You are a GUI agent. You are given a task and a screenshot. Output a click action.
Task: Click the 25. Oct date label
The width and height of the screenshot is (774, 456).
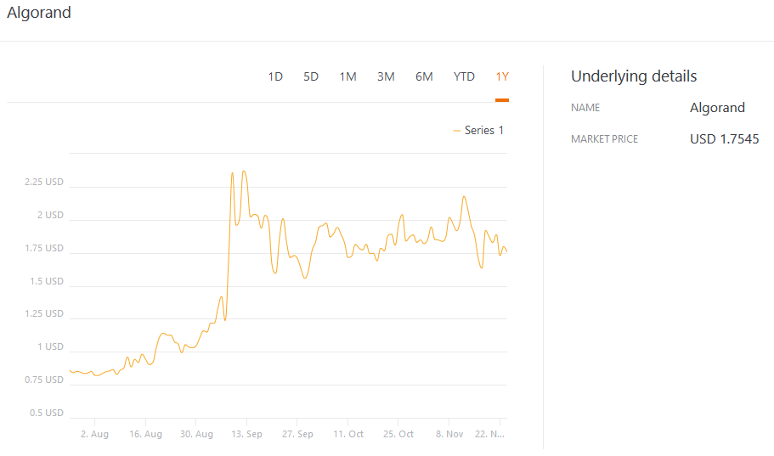click(x=398, y=434)
